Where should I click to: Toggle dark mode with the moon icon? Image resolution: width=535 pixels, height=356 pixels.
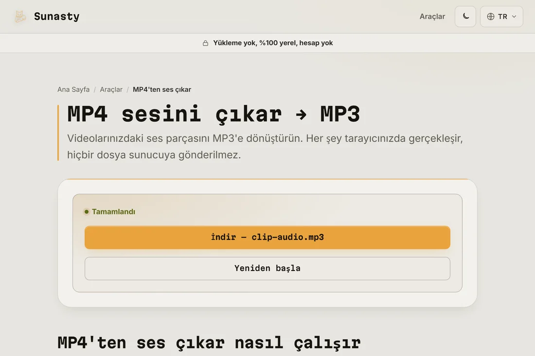pyautogui.click(x=465, y=17)
